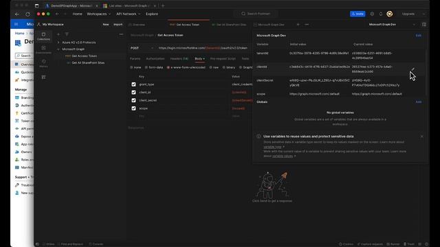Open the Microsoft Graph Dev environment selector

click(392, 25)
